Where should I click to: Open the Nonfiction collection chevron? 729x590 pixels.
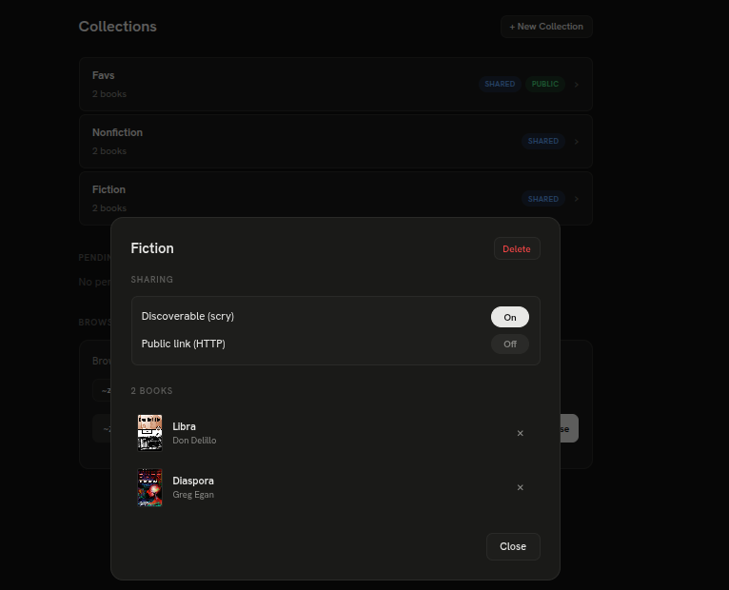[577, 142]
